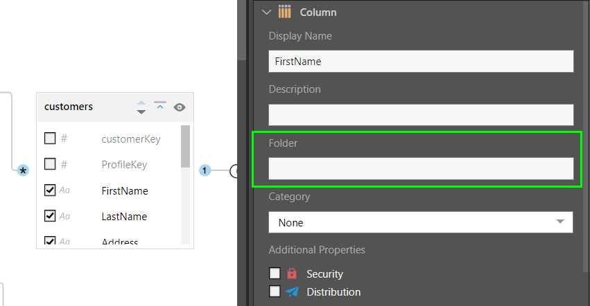Click into the Folder input field
Screen dimensions: 590x306
pyautogui.click(x=420, y=168)
